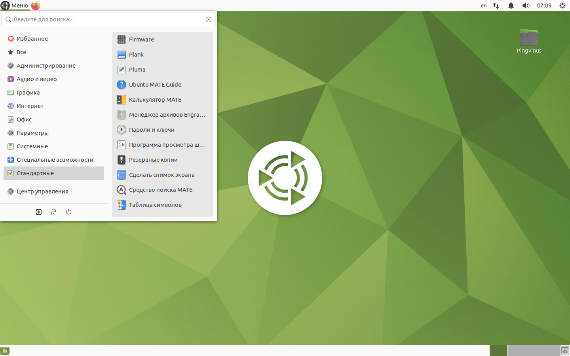The height and width of the screenshot is (356, 570).
Task: Clear the menu search field
Action: click(x=209, y=19)
